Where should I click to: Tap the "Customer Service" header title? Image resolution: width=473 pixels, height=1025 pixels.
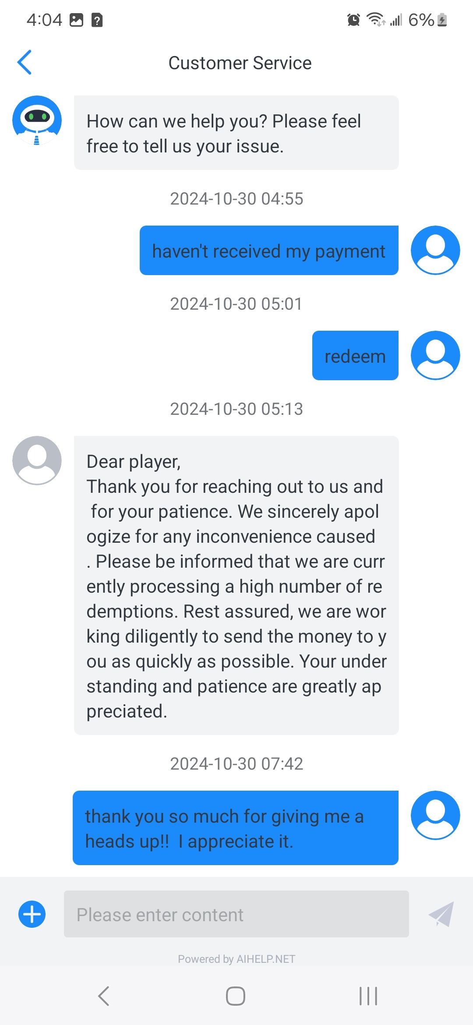(x=240, y=63)
